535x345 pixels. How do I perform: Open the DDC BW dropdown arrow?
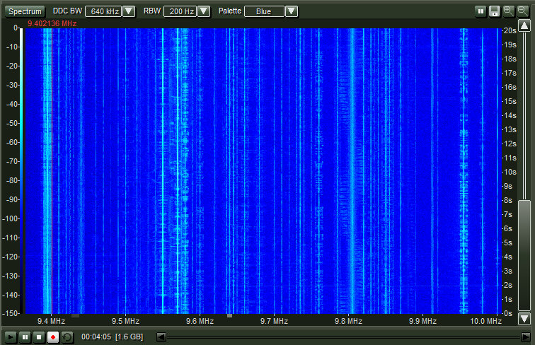click(129, 11)
